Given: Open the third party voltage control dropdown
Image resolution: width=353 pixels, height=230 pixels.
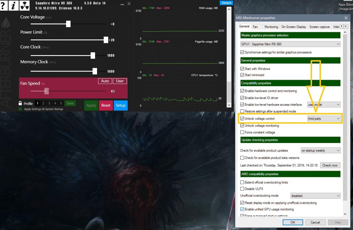Looking at the screenshot, I should coord(324,119).
